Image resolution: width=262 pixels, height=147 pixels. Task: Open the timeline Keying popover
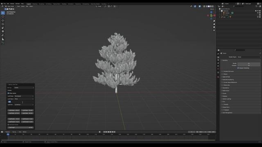tap(15, 132)
